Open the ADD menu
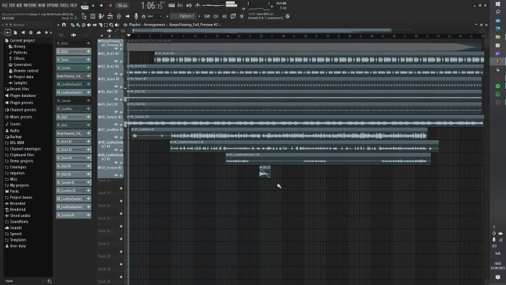The width and height of the screenshot is (506, 285). pyautogui.click(x=19, y=6)
